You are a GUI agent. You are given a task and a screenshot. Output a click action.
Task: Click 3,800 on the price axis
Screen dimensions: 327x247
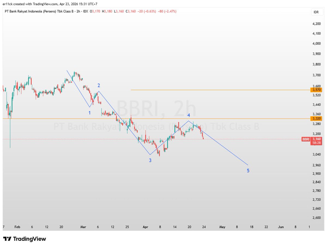[x=317, y=64]
